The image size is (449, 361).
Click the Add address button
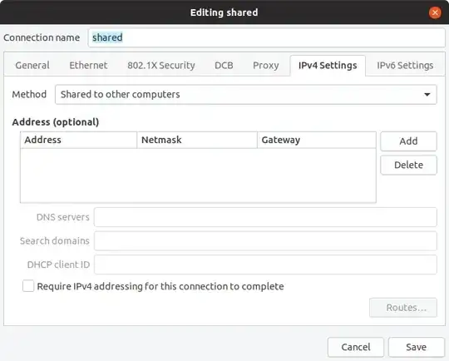point(408,141)
